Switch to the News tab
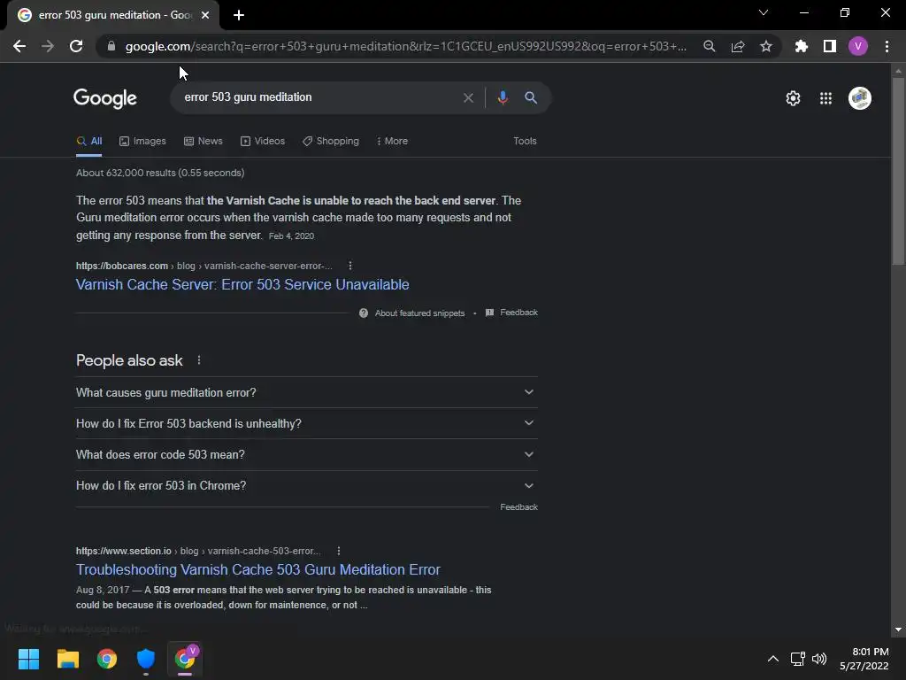Image resolution: width=906 pixels, height=680 pixels. point(203,141)
